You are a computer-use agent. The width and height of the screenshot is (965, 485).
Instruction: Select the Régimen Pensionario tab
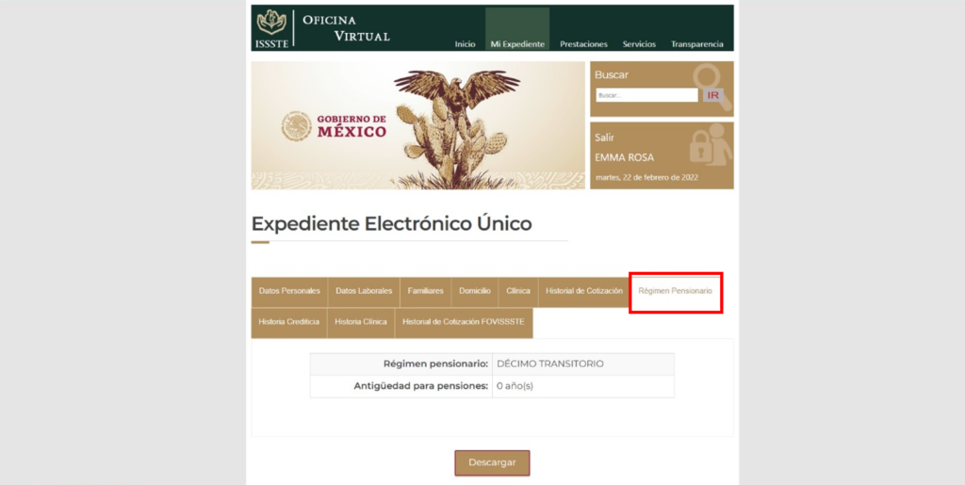675,292
